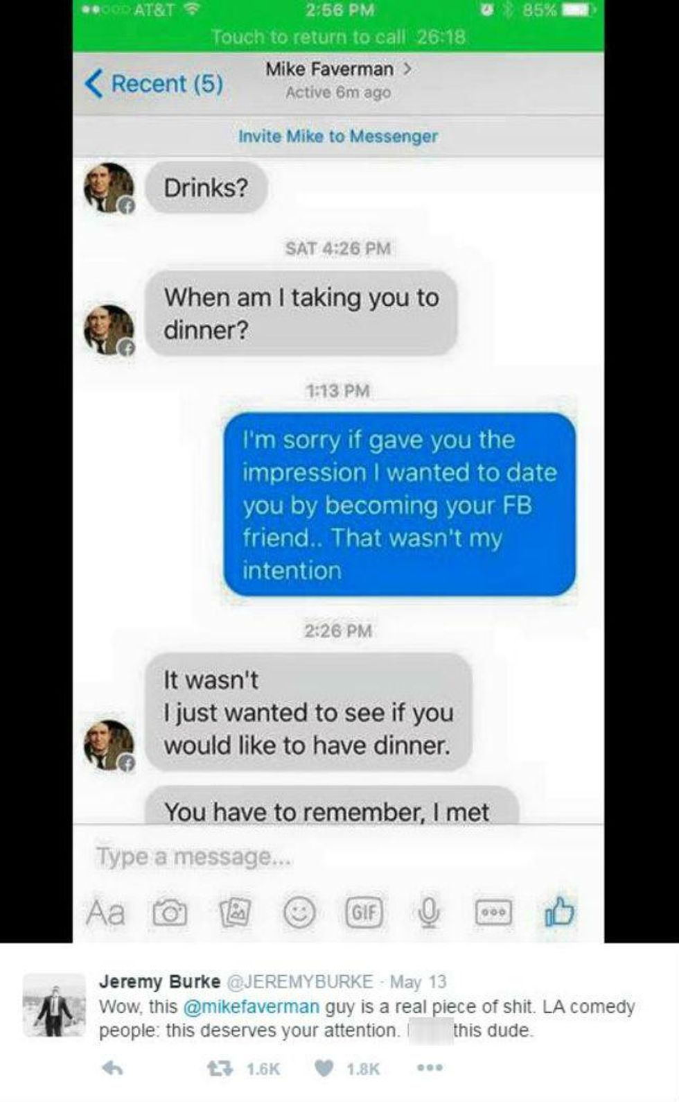Go back to Recent (5) conversations
Image resolution: width=679 pixels, height=1102 pixels.
[x=154, y=84]
